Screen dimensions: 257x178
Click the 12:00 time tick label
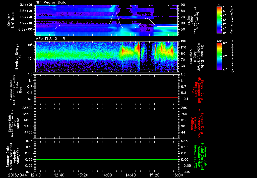click(36, 175)
